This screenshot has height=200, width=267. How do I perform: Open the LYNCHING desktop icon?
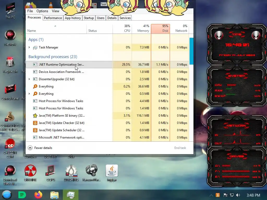coord(71,173)
